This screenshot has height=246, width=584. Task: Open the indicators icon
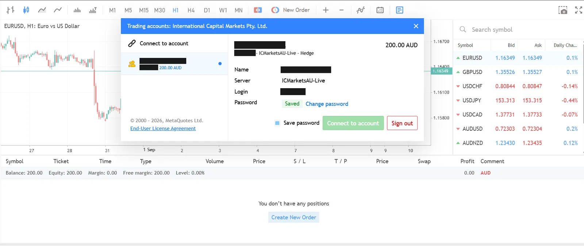tap(361, 10)
